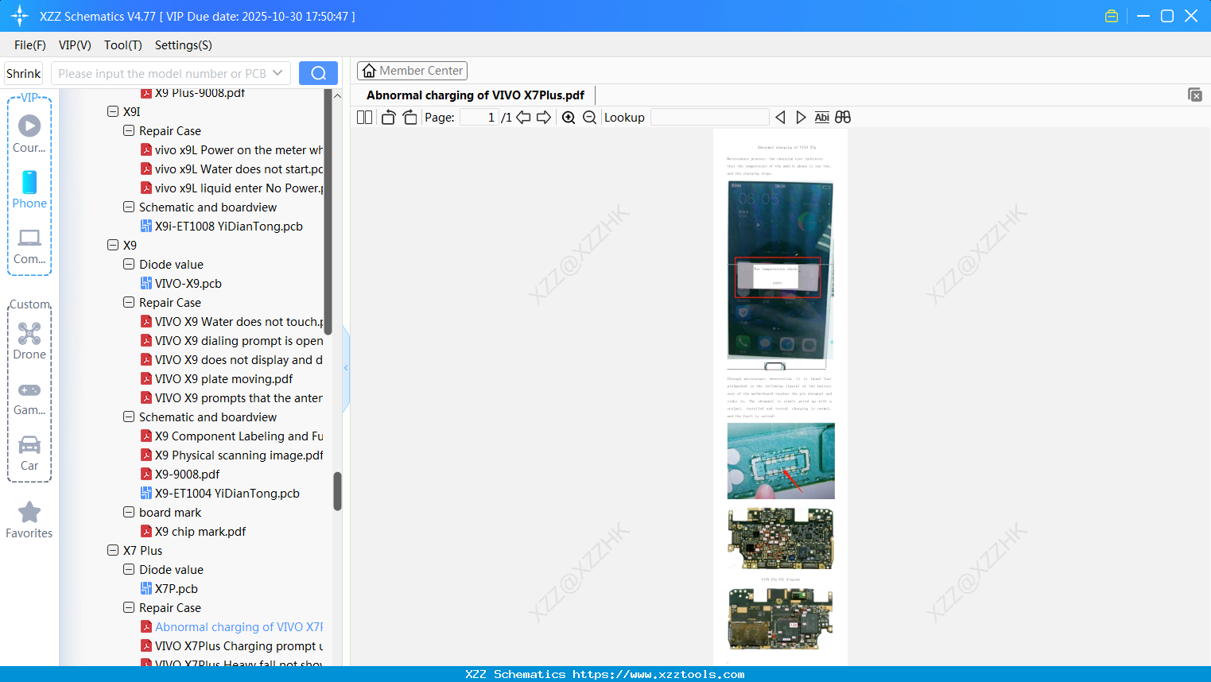This screenshot has height=682, width=1211.
Task: Click the tree panel vertical scrollbar thumb
Action: (x=337, y=491)
